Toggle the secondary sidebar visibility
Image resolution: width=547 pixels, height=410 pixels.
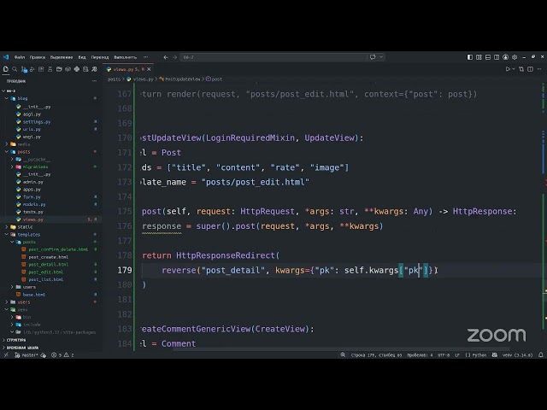pyautogui.click(x=497, y=57)
